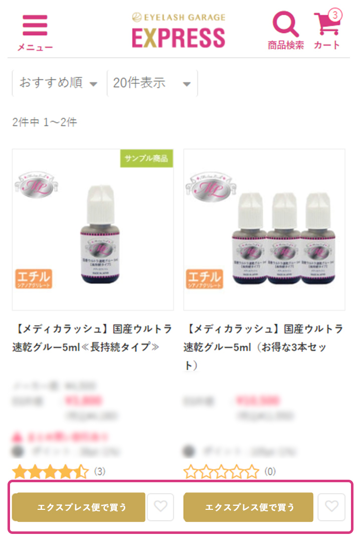This screenshot has width=361, height=557.
Task: Click the エチル badge on first product
Action: tap(34, 279)
